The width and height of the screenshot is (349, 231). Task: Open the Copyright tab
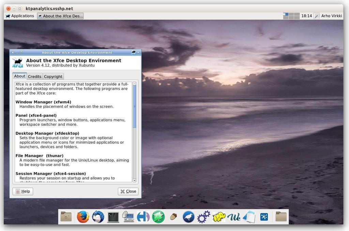tap(53, 77)
